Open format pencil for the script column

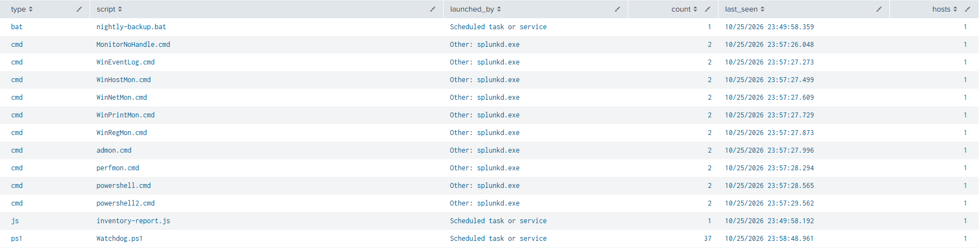click(x=433, y=9)
